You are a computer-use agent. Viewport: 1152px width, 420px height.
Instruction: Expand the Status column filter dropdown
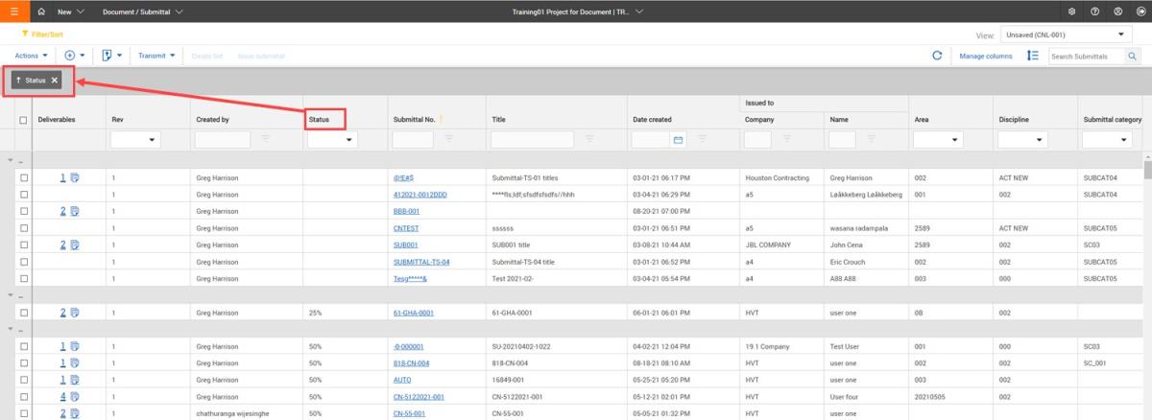331,140
